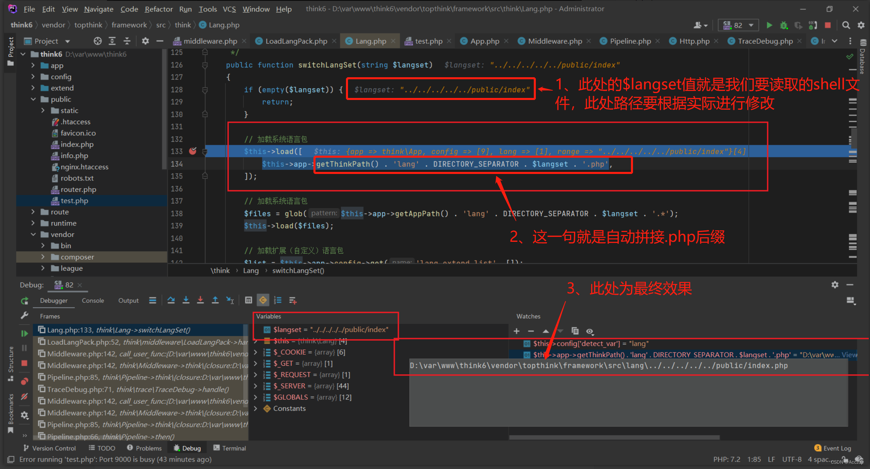Expand the $_SERVER array variable
Viewport: 870px width, 469px height.
tap(255, 386)
